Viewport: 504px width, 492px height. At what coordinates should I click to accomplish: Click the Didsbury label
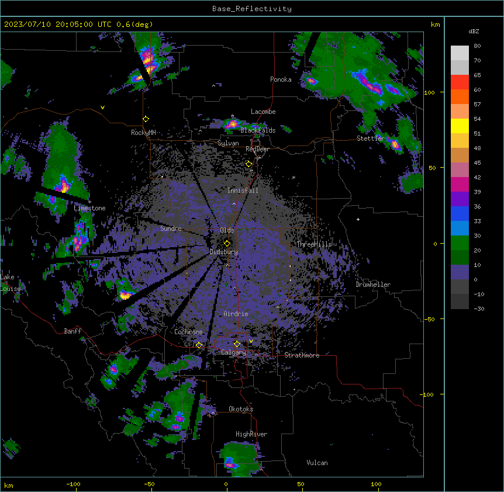coord(223,252)
